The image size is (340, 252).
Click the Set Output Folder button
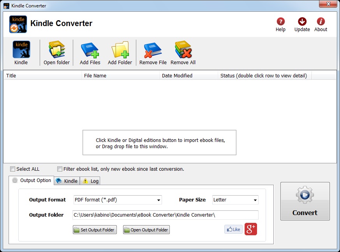(x=95, y=230)
